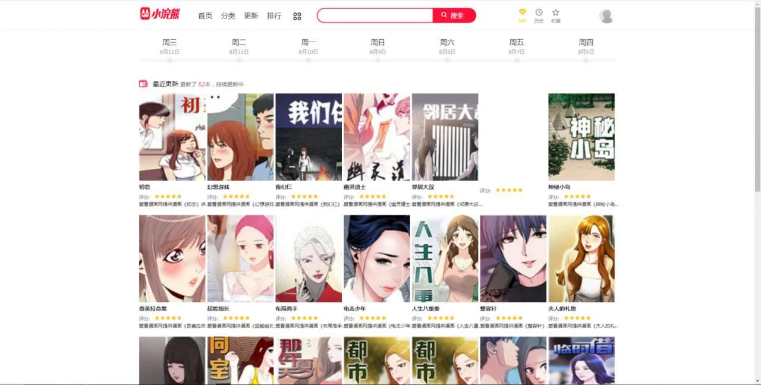Open the VIP diamond icon

coord(522,12)
